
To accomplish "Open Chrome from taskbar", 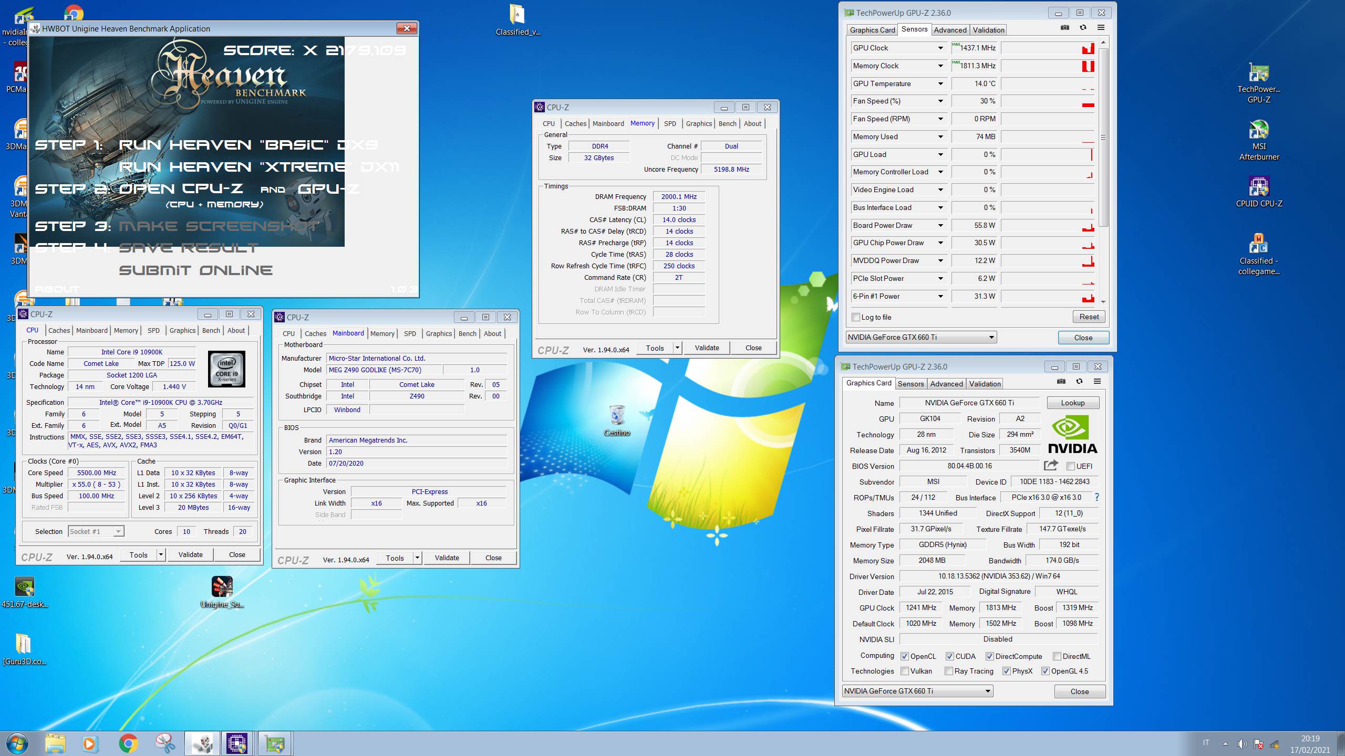I will tap(128, 743).
